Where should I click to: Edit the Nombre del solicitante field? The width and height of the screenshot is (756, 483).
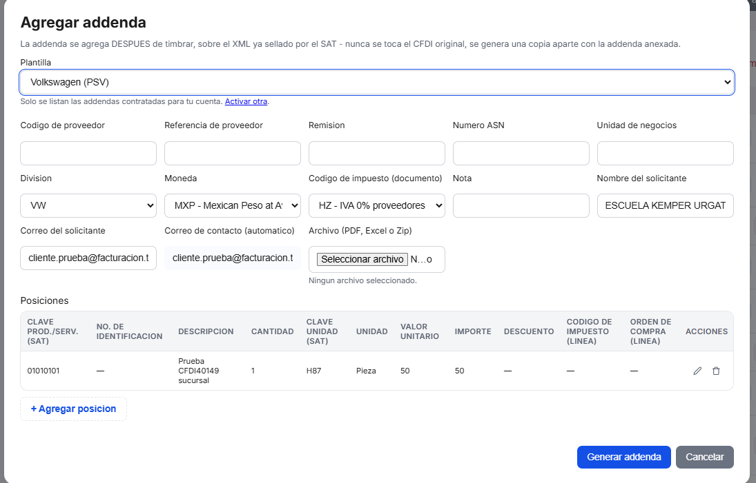tap(666, 206)
